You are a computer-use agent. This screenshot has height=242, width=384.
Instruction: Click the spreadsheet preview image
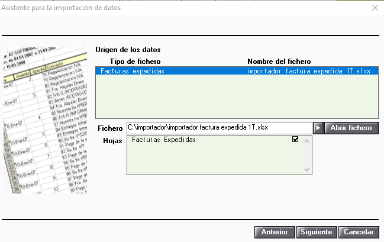[x=46, y=120]
